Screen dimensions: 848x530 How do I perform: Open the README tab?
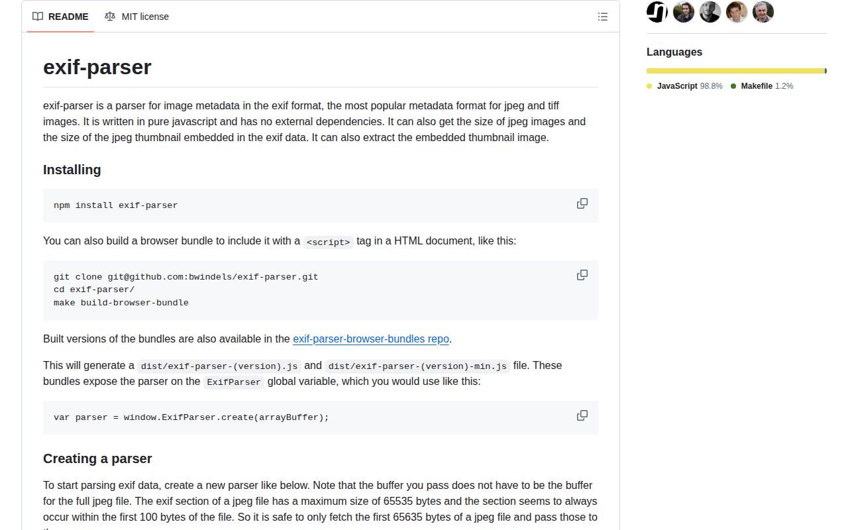pyautogui.click(x=60, y=17)
